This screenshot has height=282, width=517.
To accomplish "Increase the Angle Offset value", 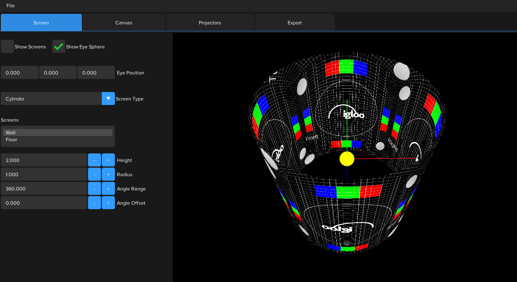I will pyautogui.click(x=108, y=203).
